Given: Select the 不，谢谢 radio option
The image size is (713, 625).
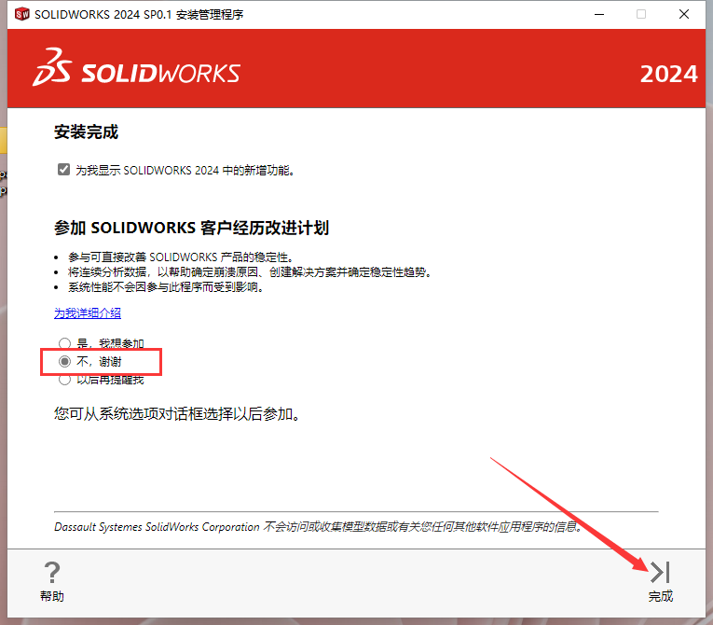Looking at the screenshot, I should (64, 361).
